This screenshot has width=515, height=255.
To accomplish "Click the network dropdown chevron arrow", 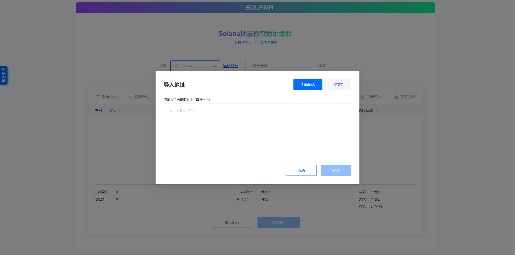I will 215,66.
